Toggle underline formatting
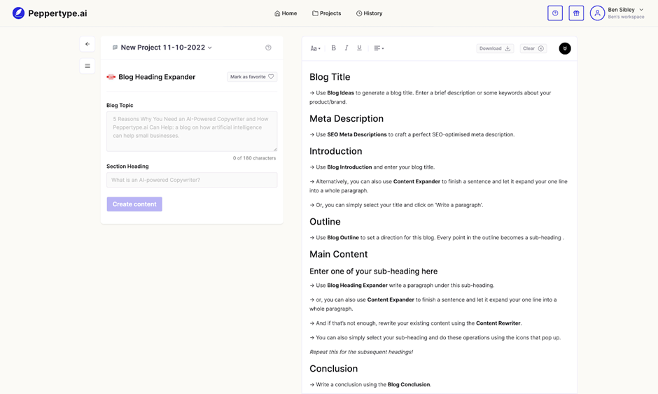This screenshot has width=658, height=394. pyautogui.click(x=360, y=48)
